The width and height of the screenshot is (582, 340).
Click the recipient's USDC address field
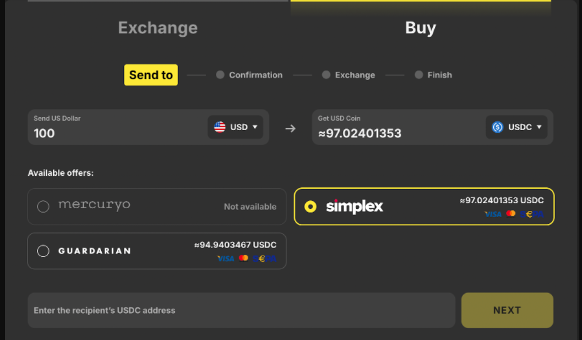[x=241, y=310]
